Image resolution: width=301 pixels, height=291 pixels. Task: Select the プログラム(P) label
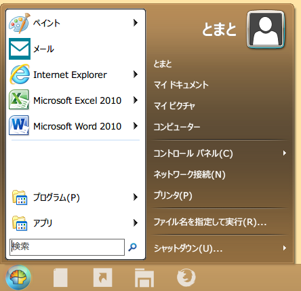56,197
